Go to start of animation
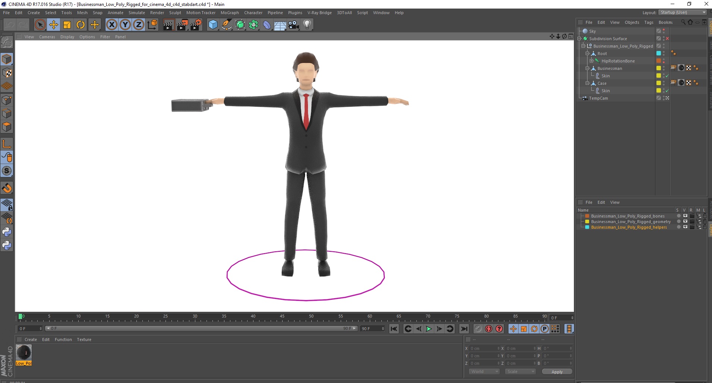712x383 pixels. point(394,329)
